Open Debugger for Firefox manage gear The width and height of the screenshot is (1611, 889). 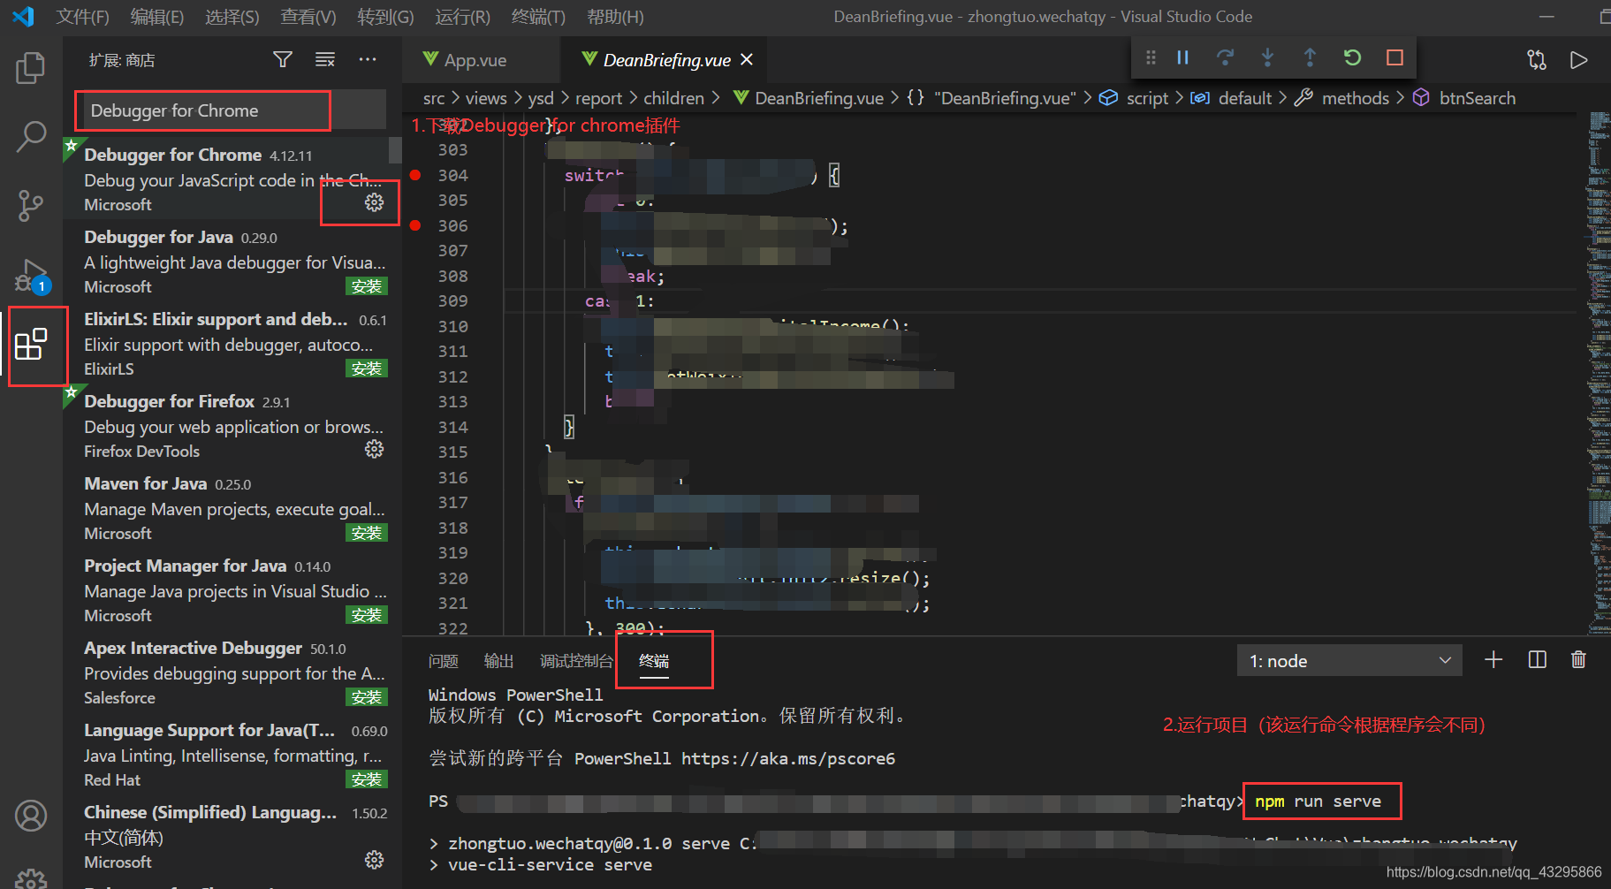[x=375, y=449]
